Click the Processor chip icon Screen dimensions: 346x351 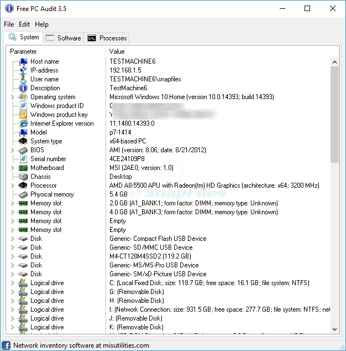coord(23,185)
